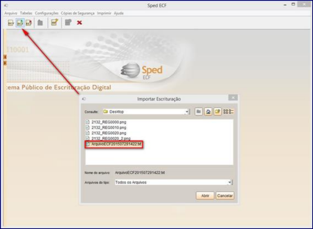Viewport: 313px width, 229px height.
Task: Open the Tabelas menu
Action: point(26,13)
